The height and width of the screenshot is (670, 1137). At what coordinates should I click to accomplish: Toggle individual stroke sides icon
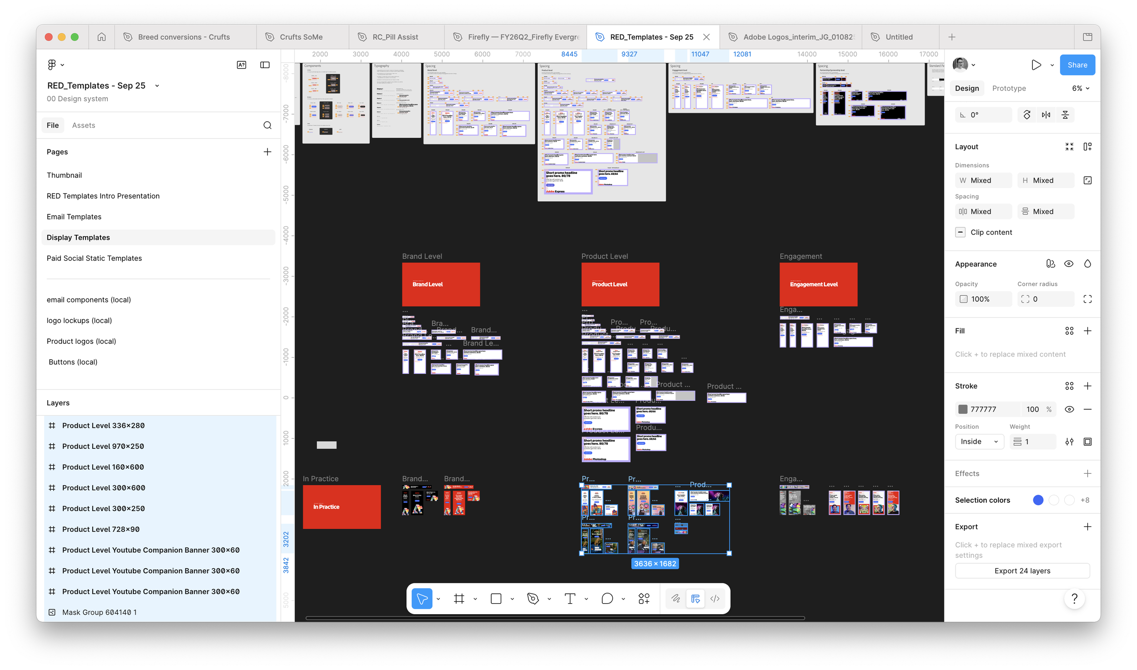(1087, 442)
